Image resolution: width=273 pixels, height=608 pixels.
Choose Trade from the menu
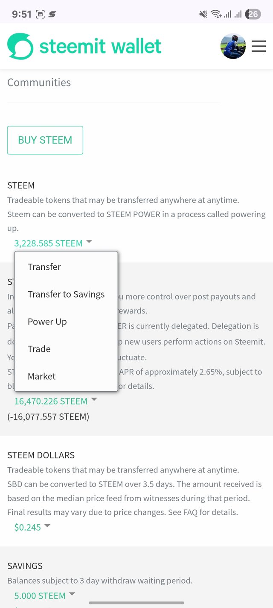coord(39,349)
